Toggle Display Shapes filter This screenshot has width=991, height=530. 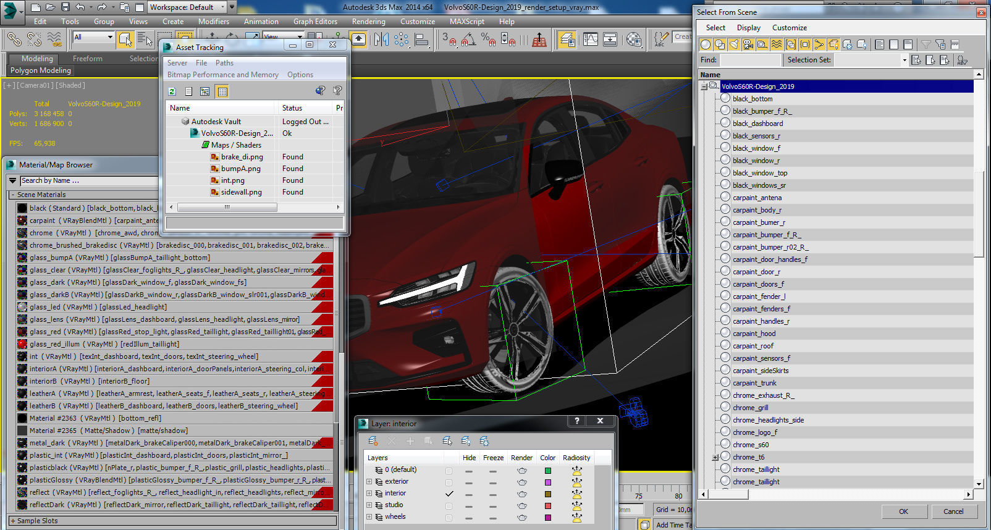click(x=720, y=44)
